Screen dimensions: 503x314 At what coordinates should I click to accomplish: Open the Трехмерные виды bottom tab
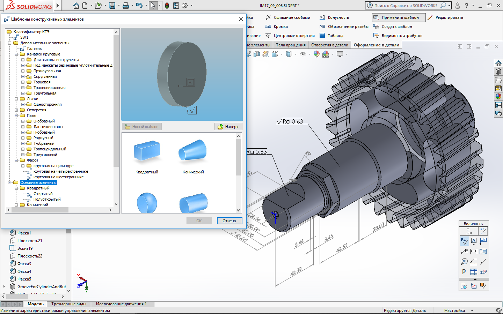(x=69, y=304)
